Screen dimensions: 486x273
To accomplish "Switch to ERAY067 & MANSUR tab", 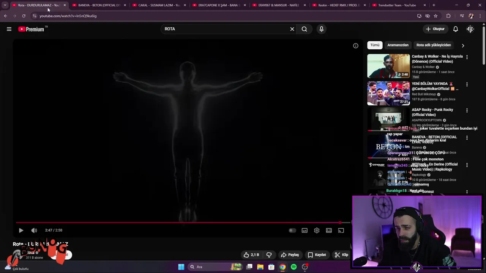I will coord(279,5).
